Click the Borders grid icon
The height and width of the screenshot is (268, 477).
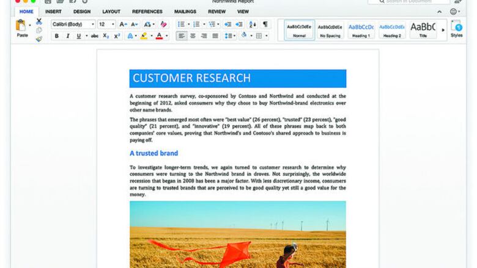click(259, 36)
